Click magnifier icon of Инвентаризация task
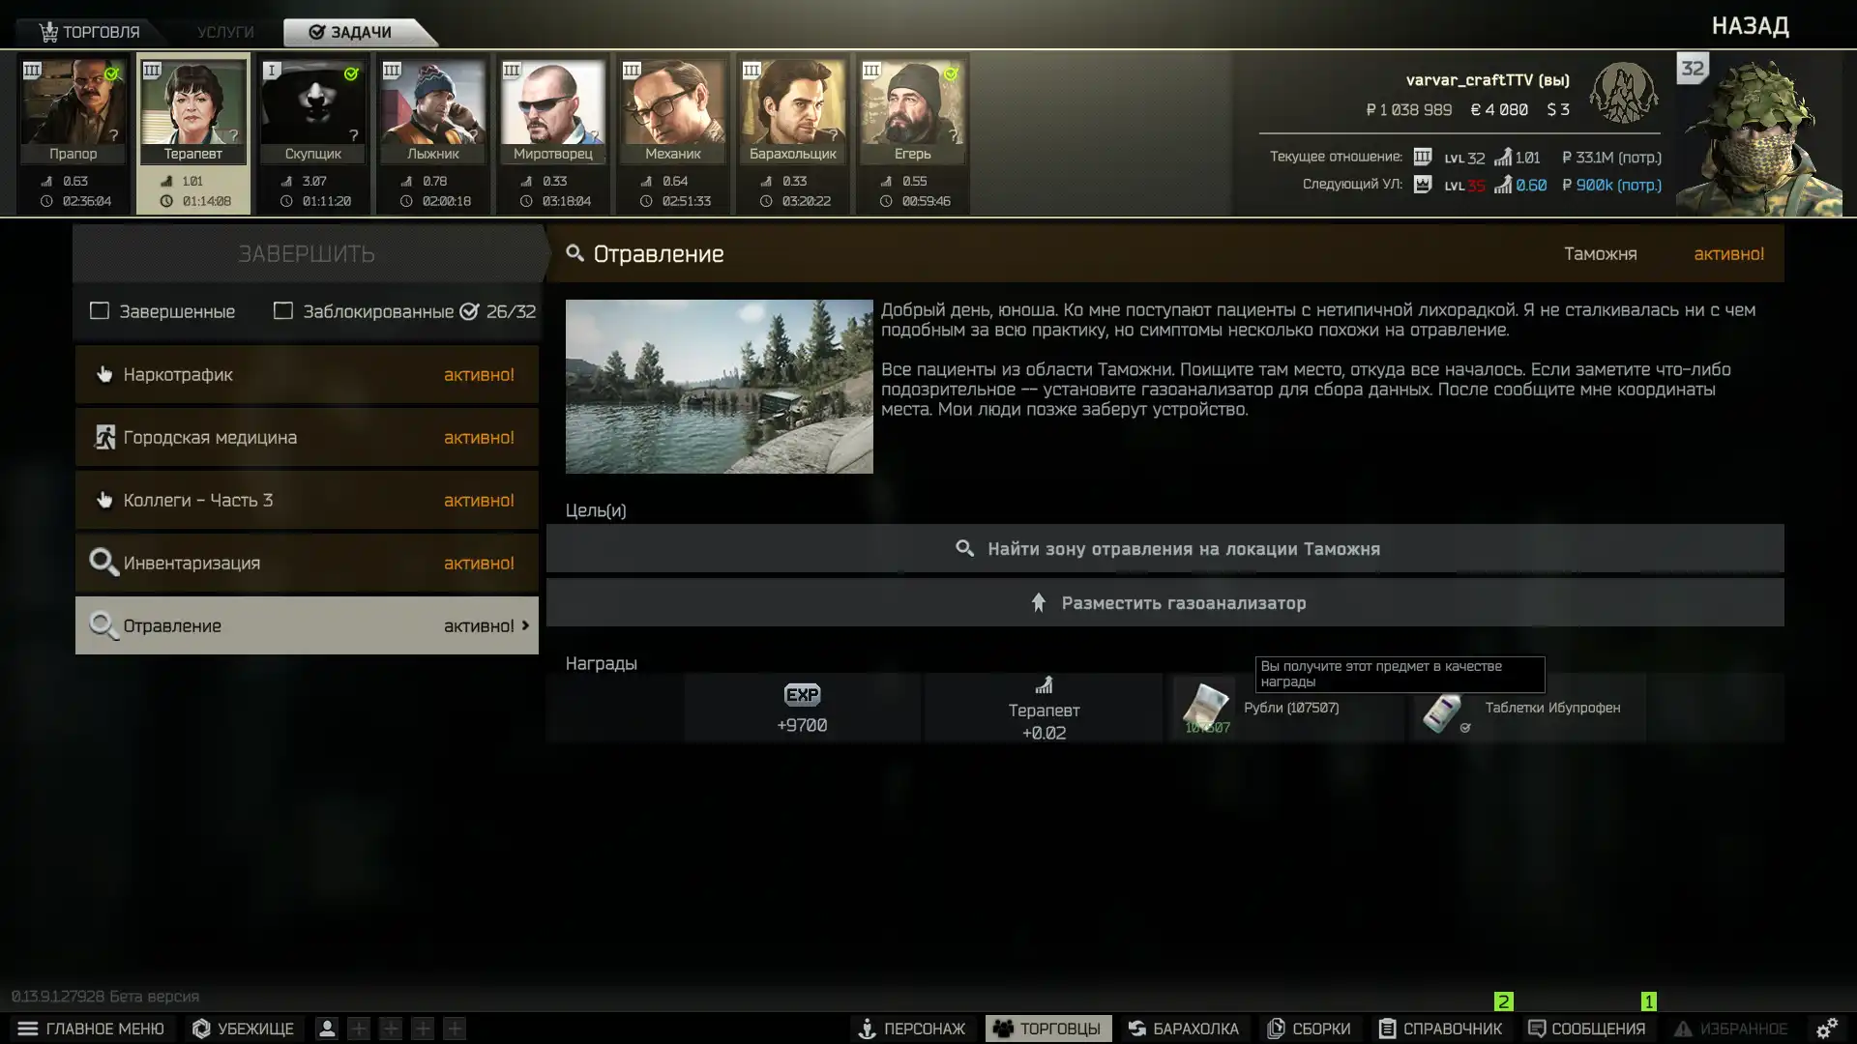This screenshot has height=1044, width=1857. [103, 562]
